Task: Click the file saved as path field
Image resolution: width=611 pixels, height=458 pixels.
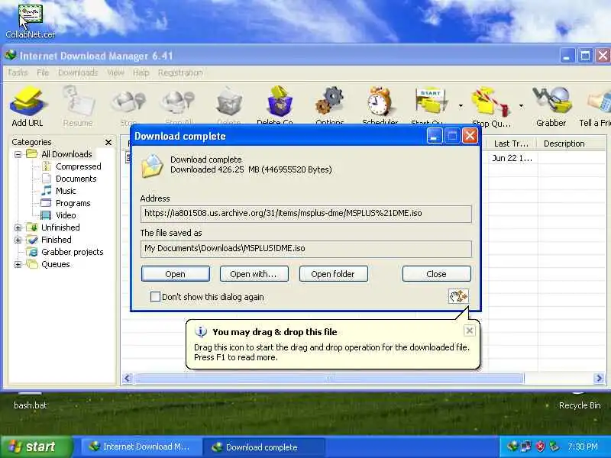Action: coord(306,249)
